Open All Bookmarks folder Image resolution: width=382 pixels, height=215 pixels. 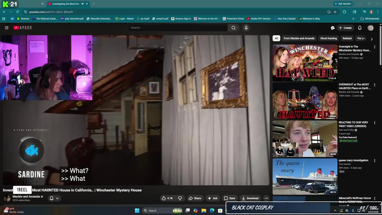(x=370, y=19)
